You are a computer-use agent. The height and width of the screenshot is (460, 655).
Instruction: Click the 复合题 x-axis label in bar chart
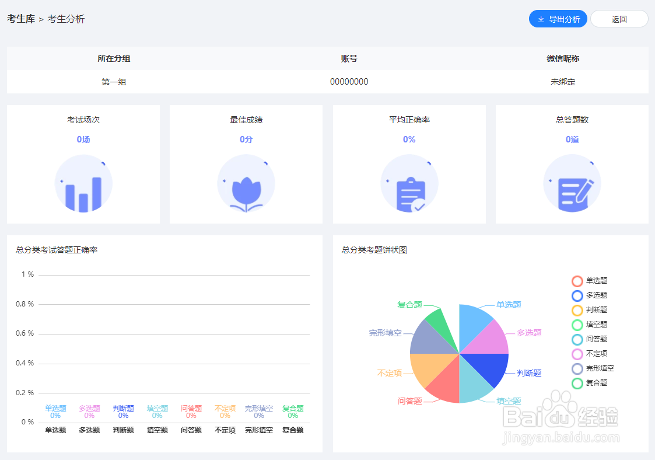click(293, 430)
